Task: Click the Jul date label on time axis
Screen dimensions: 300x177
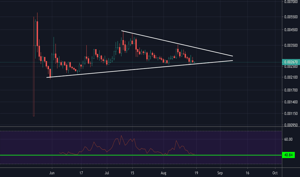Action: click(107, 173)
